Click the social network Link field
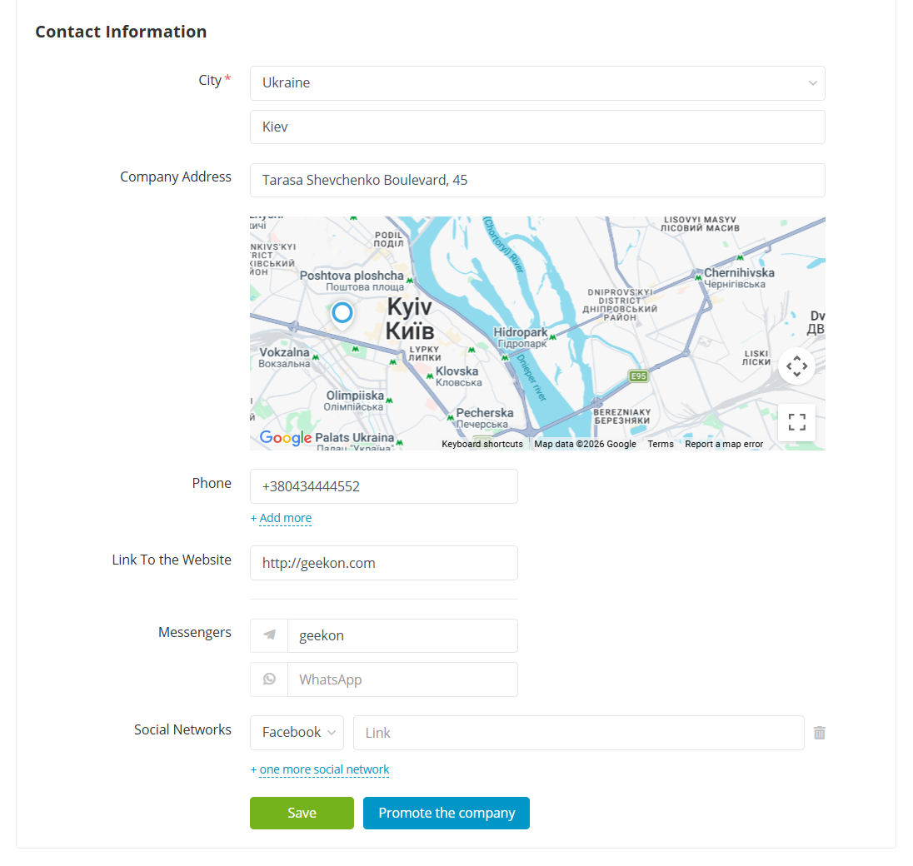The height and width of the screenshot is (866, 913). tap(579, 733)
